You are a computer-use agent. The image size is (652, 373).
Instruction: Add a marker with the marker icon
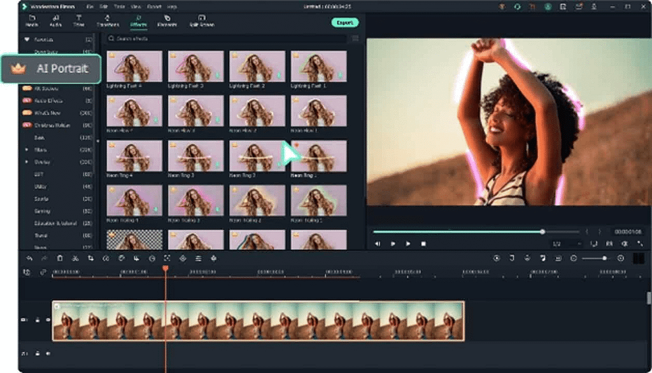pyautogui.click(x=512, y=259)
